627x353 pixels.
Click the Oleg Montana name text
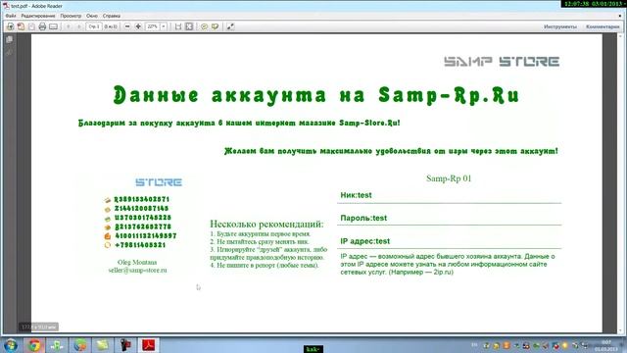coord(137,263)
